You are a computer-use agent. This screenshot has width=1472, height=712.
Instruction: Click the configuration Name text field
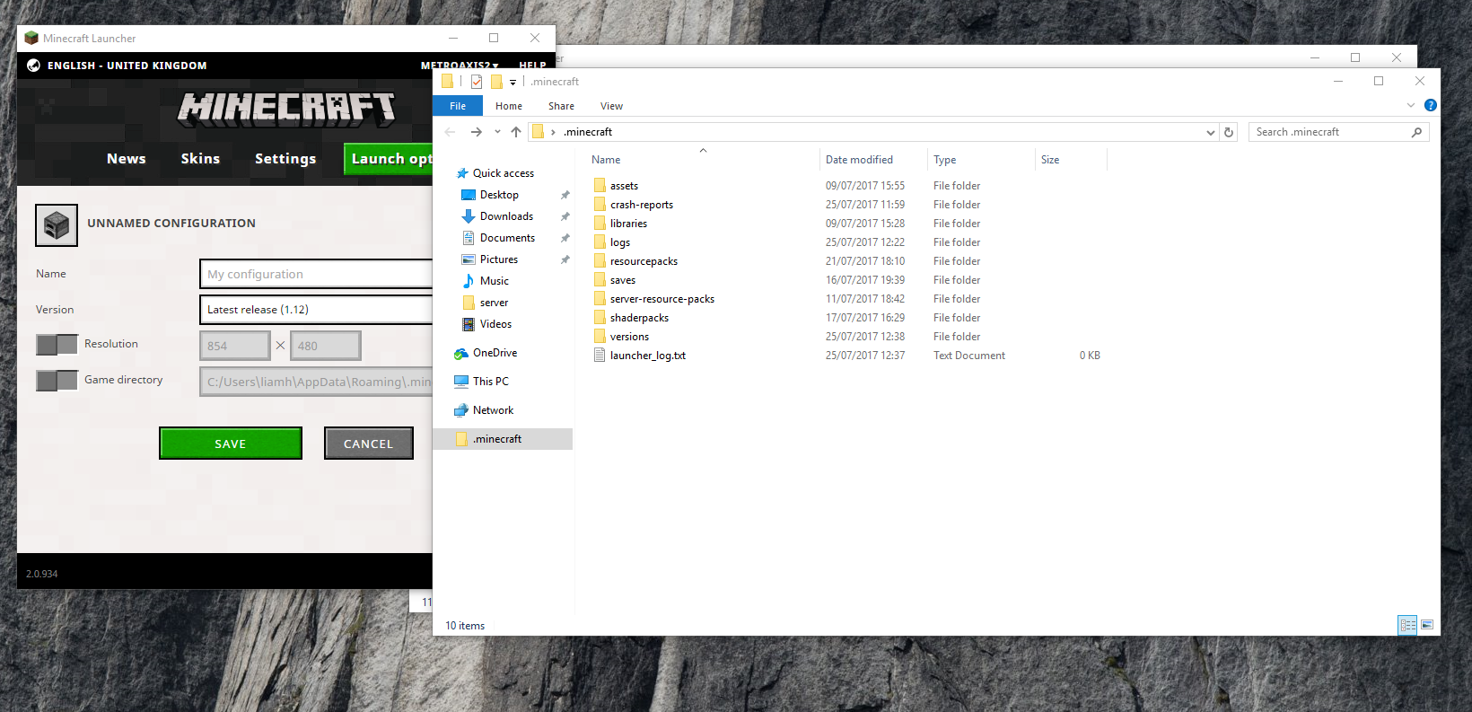[316, 275]
